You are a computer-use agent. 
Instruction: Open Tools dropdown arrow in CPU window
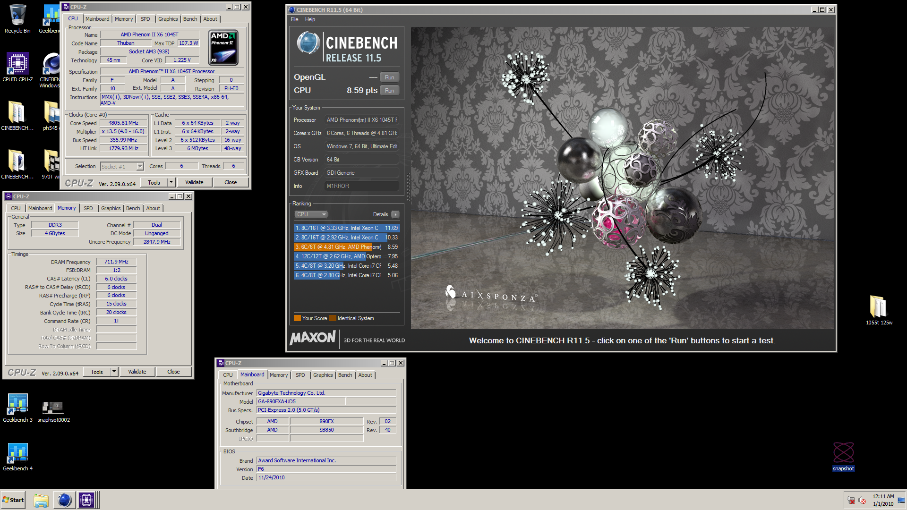[x=171, y=182]
